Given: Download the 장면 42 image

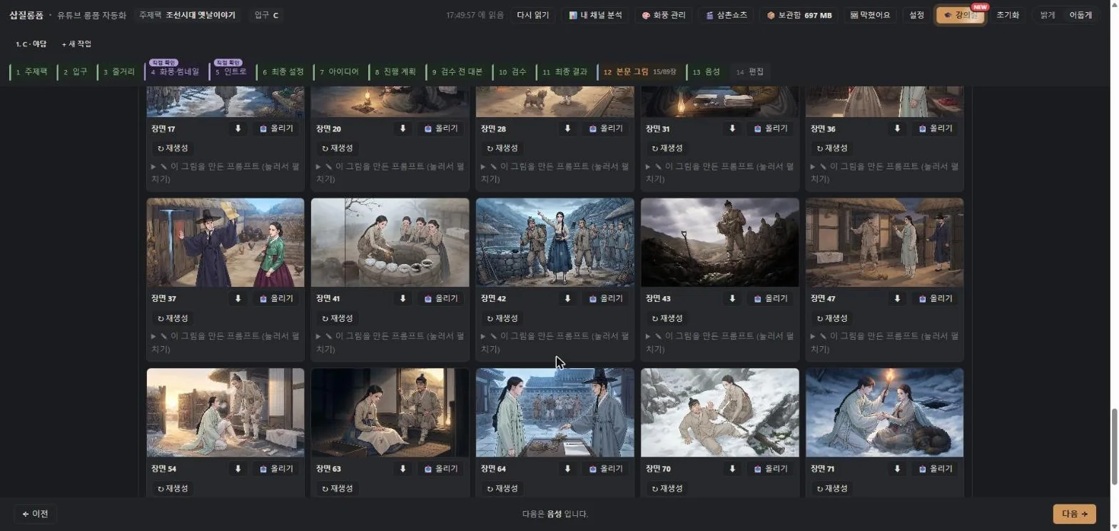Looking at the screenshot, I should click(567, 298).
